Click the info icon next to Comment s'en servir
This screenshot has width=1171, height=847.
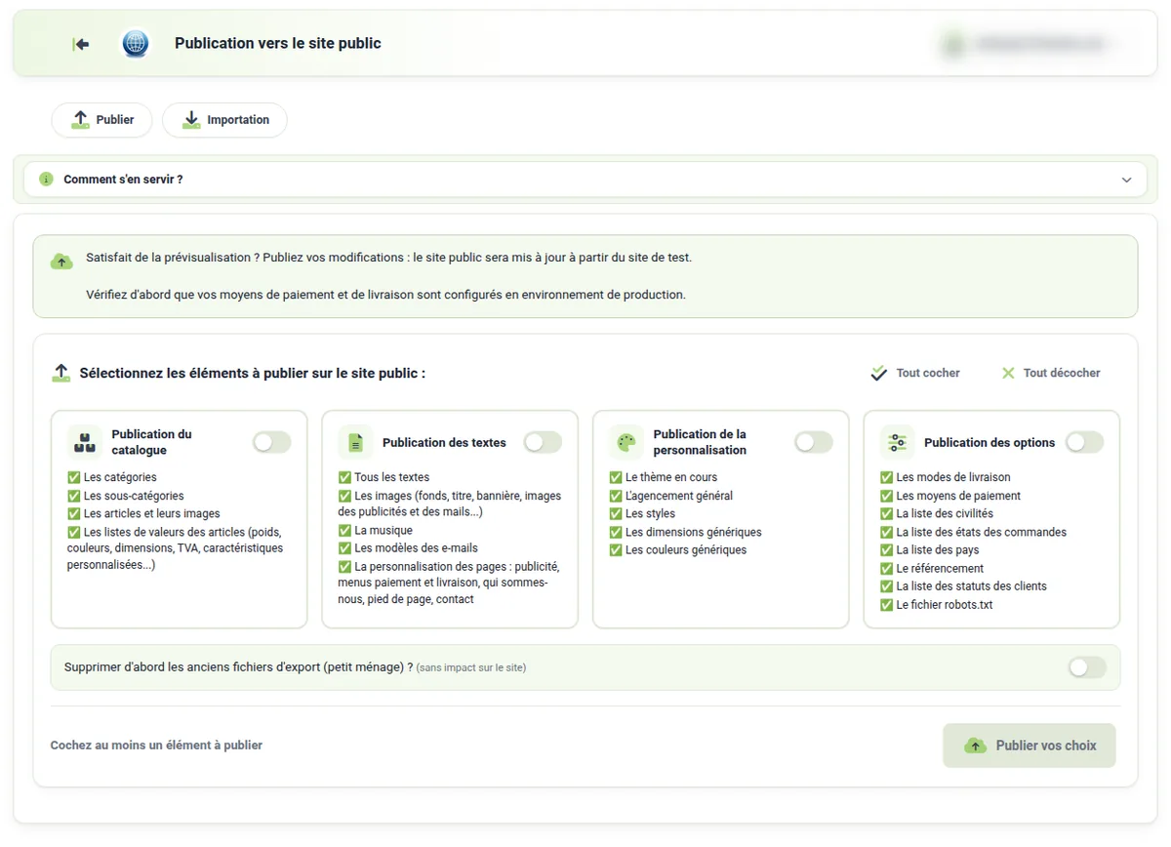46,180
